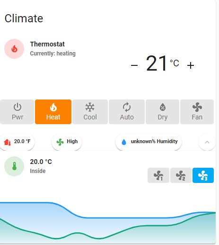
Task: Choose Fan only mode
Action: tap(197, 112)
